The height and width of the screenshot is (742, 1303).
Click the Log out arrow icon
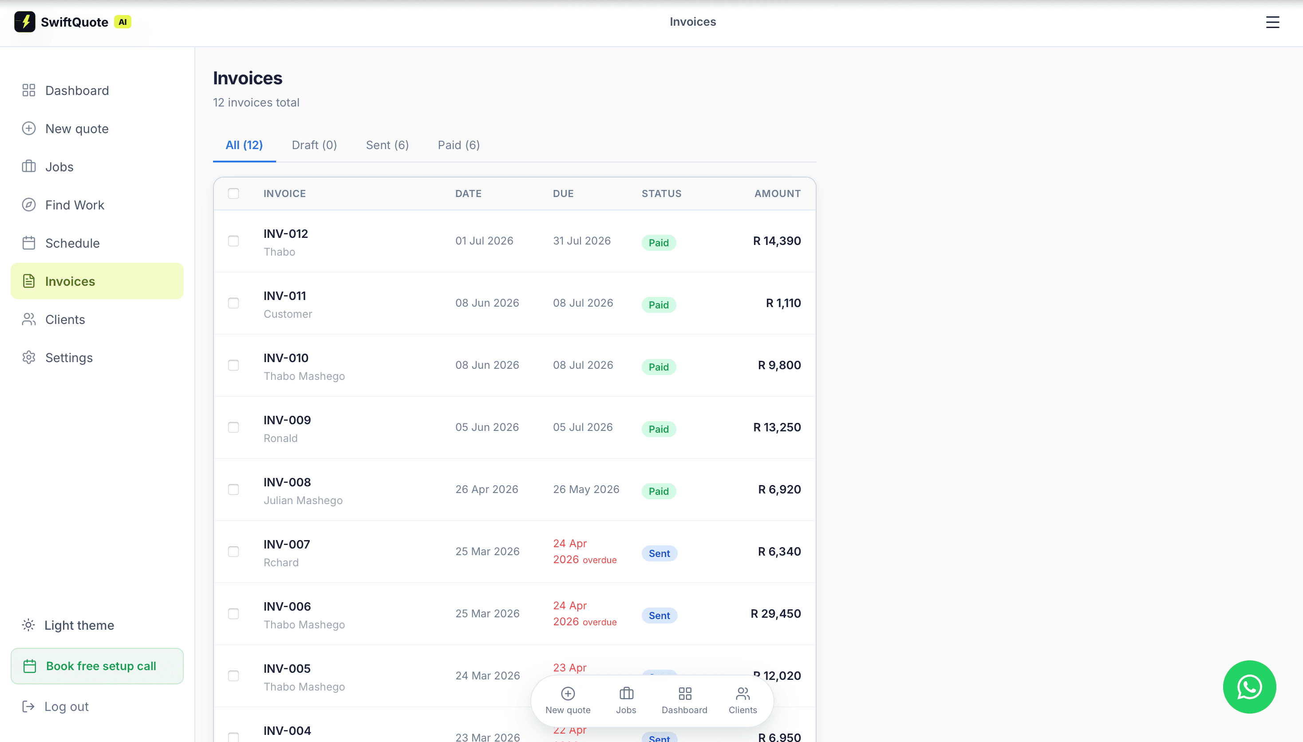[x=28, y=706]
